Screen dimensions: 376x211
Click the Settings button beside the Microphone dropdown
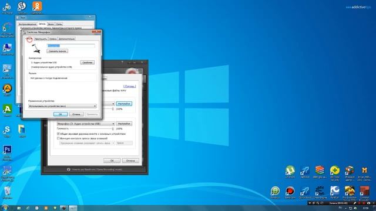[124, 124]
